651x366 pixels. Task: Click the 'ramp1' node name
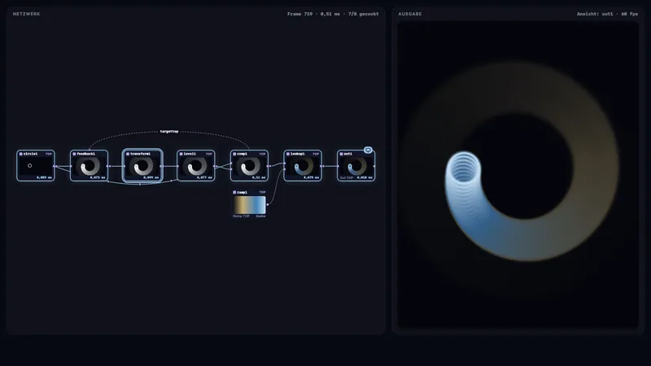click(x=242, y=193)
